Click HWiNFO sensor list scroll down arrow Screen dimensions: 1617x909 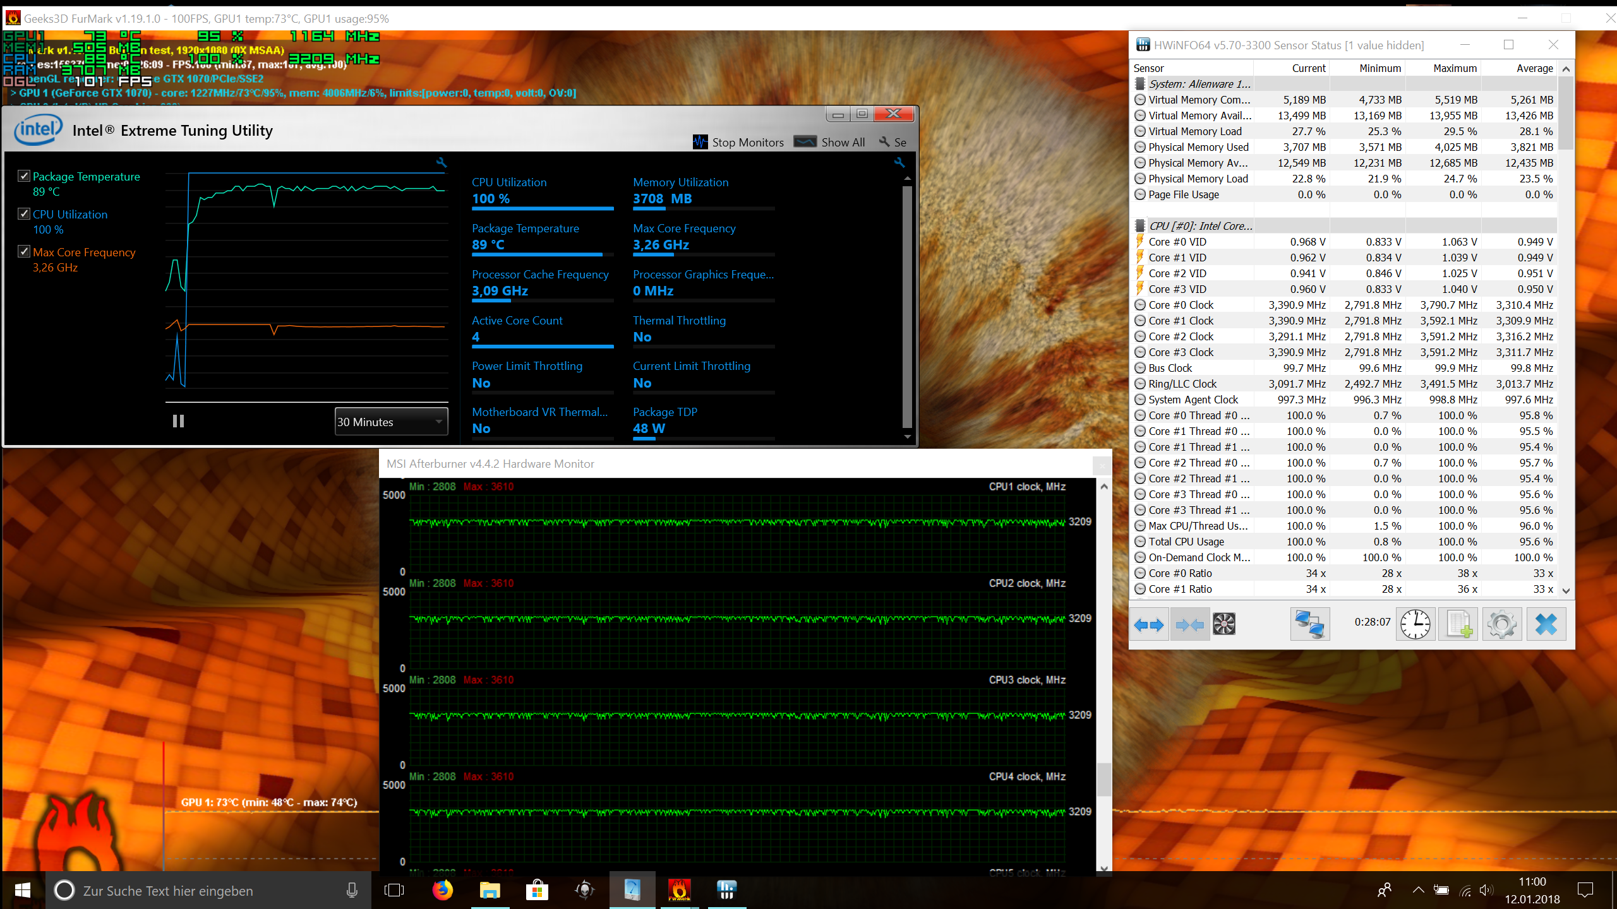tap(1566, 591)
